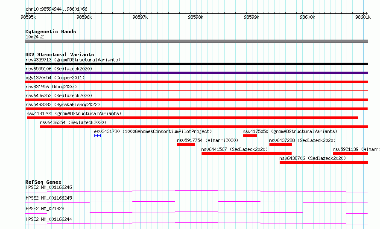Viewport: 380px width, 229px height.
Task: Open the nsv6436354 Sedlazeck2020 label
Action: click(73, 122)
